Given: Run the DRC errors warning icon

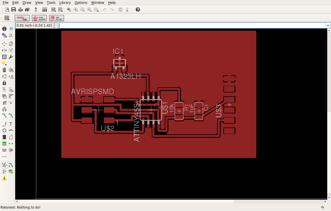Looking at the screenshot, I should click(x=4, y=178).
